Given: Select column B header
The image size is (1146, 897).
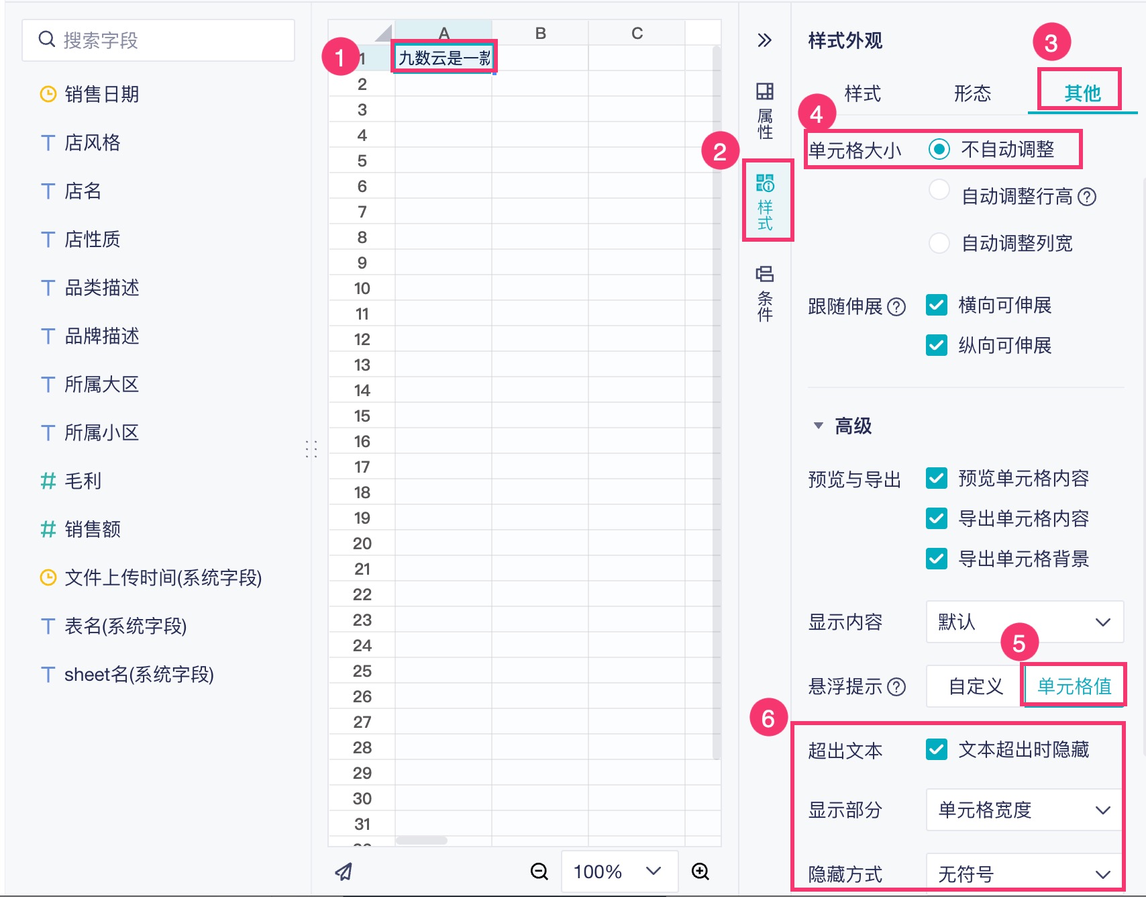Looking at the screenshot, I should click(x=540, y=33).
